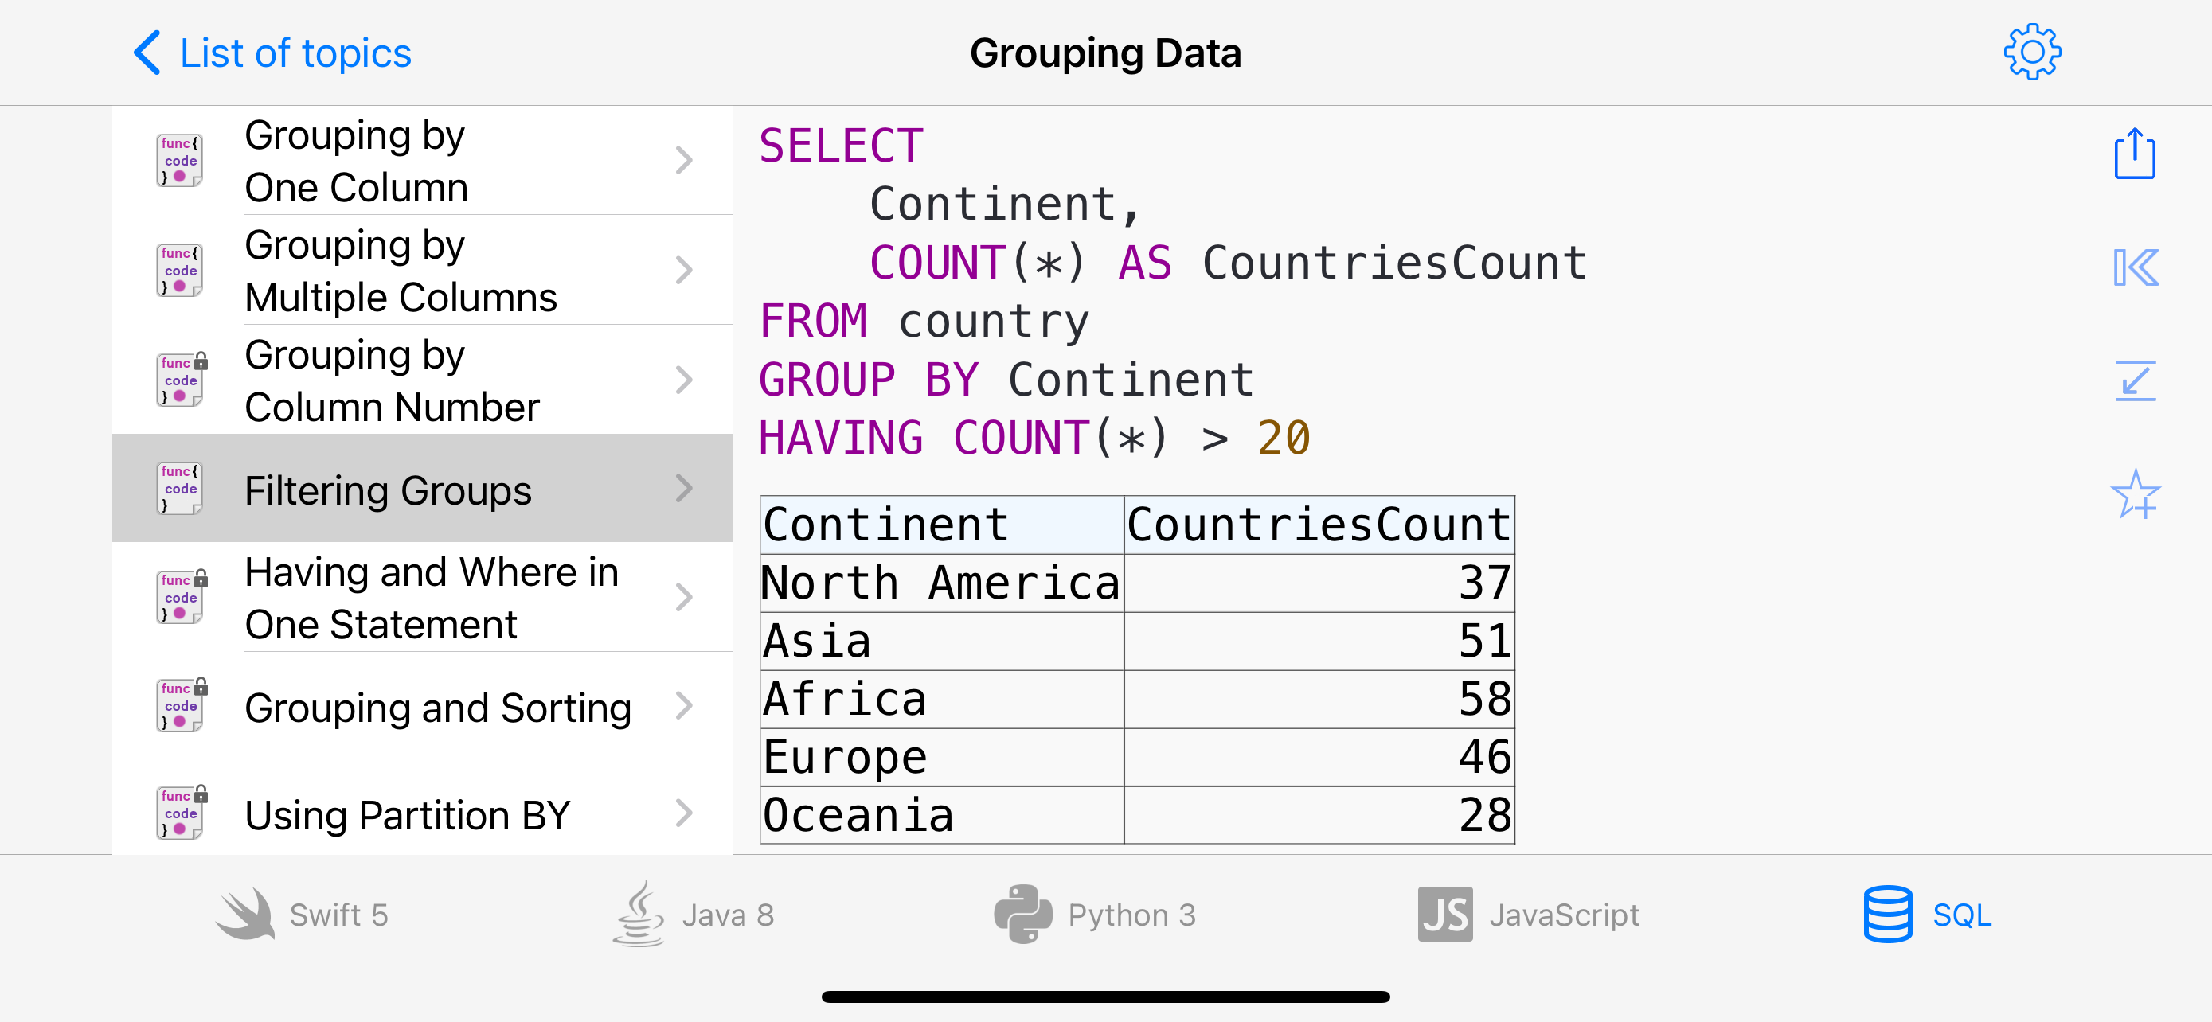Screen dimensions: 2212x1022
Task: Open Having and Where in One Statement
Action: (x=431, y=598)
